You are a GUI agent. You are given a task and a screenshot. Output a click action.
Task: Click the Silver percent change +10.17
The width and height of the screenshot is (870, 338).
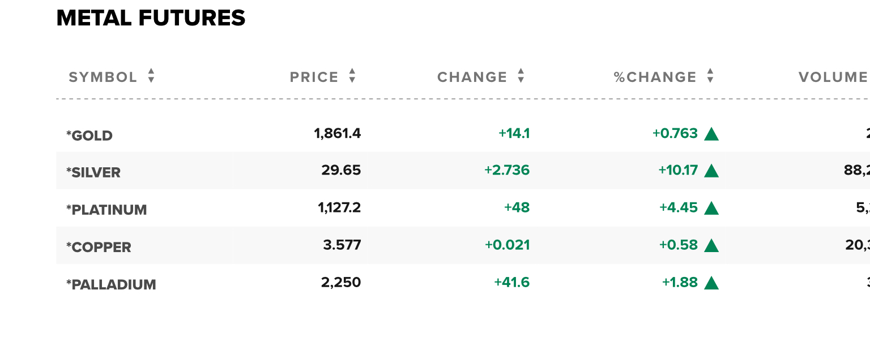pos(678,170)
